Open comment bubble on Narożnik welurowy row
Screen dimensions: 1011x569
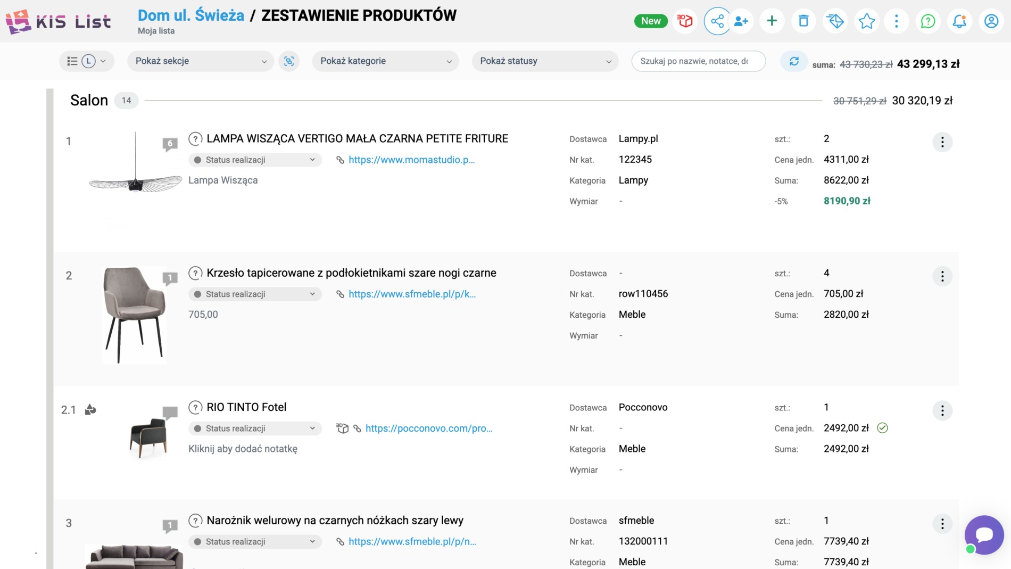point(170,526)
